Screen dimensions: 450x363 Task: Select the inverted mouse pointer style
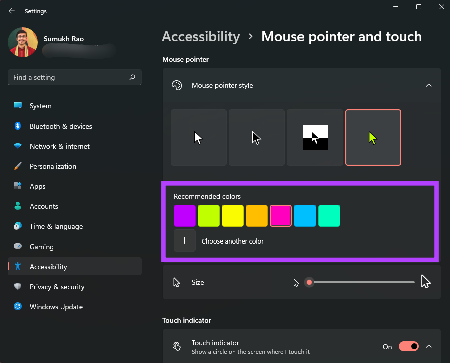click(315, 138)
